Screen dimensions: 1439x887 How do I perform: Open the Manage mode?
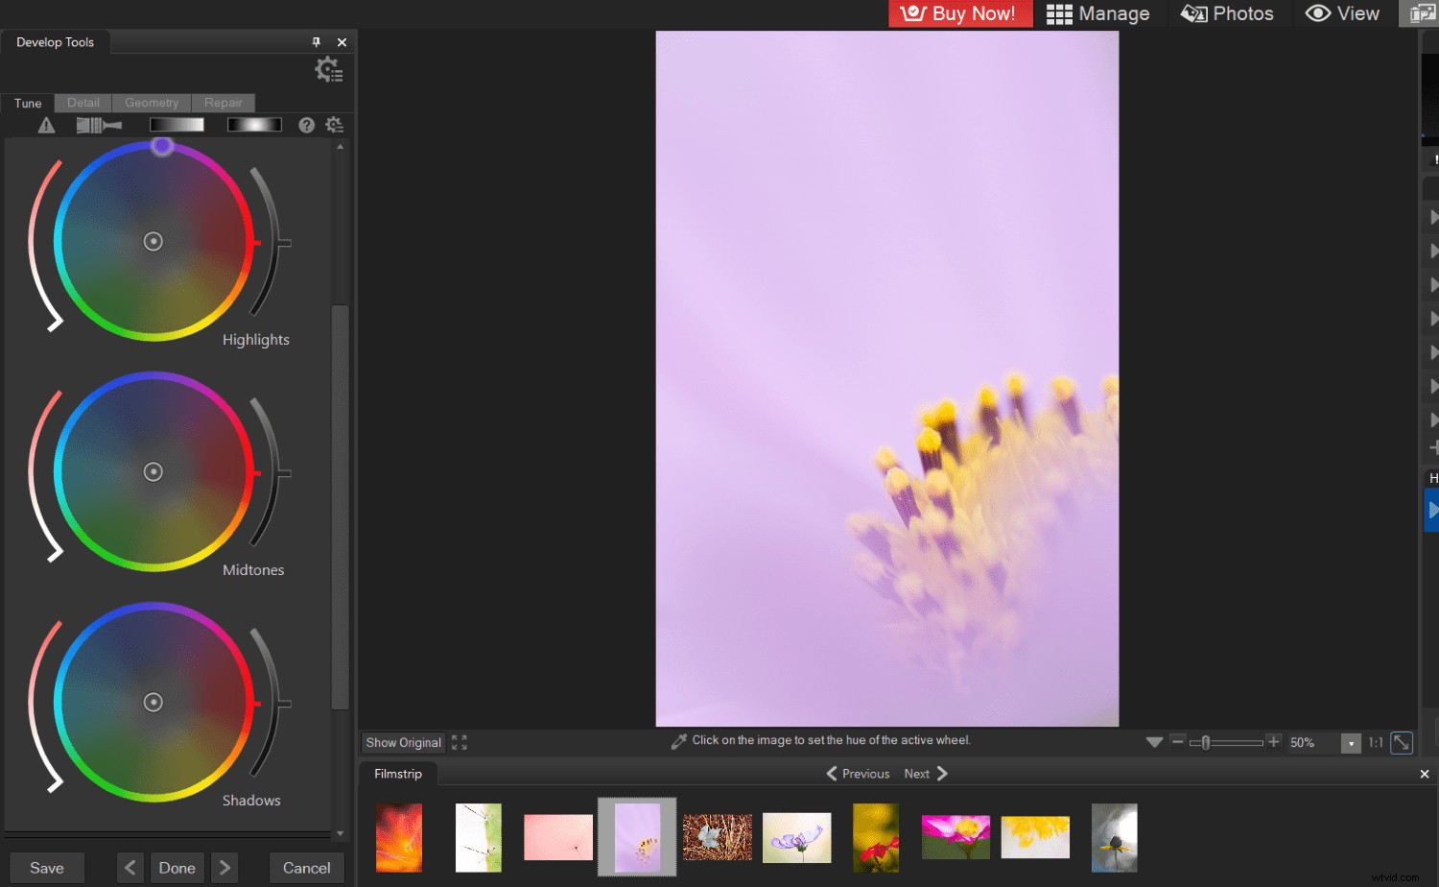[x=1098, y=13]
